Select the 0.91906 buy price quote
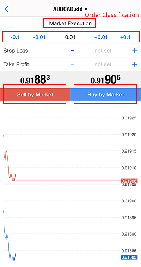The height and width of the screenshot is (267, 141). click(x=106, y=80)
